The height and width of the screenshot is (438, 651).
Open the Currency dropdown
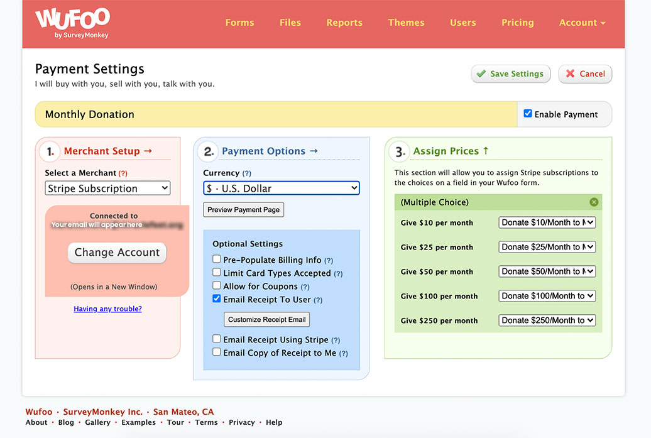coord(282,188)
